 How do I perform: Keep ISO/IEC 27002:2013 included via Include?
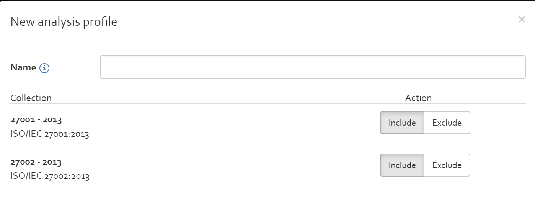(402, 165)
